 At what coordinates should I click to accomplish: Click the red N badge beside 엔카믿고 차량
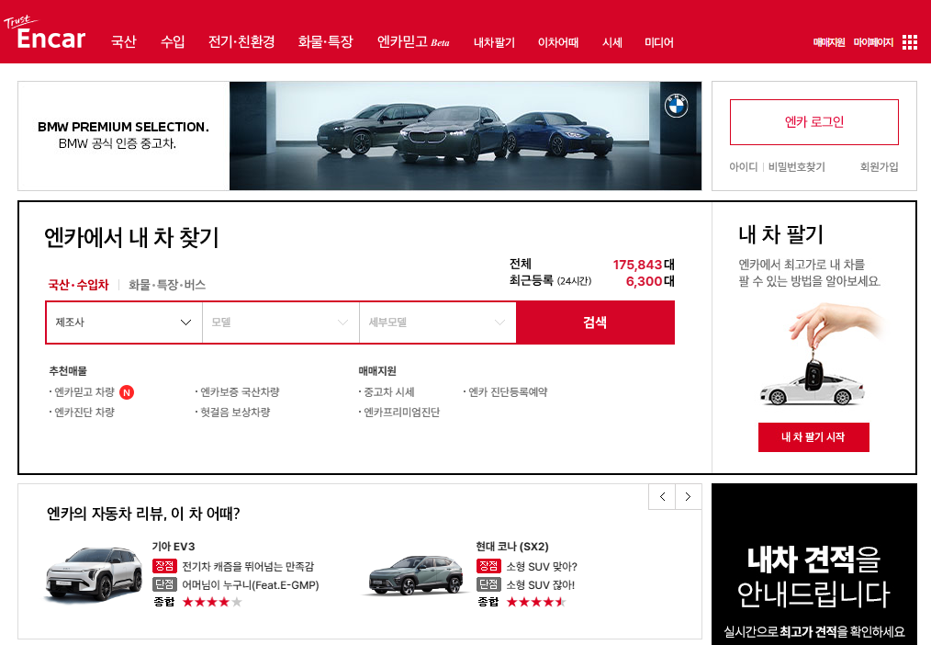127,391
